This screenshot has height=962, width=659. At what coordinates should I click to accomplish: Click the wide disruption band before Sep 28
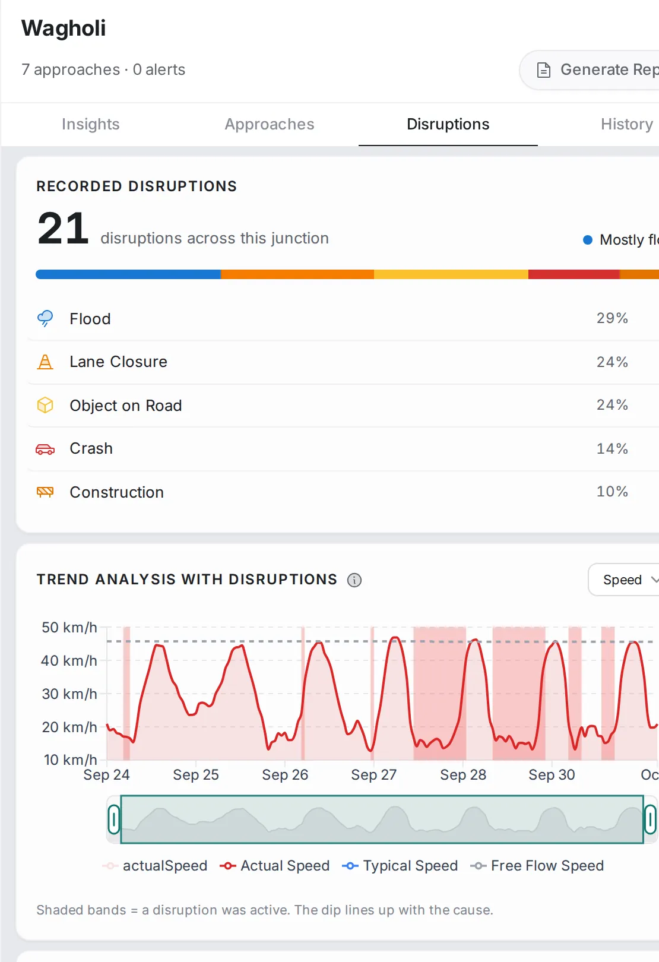click(x=440, y=694)
